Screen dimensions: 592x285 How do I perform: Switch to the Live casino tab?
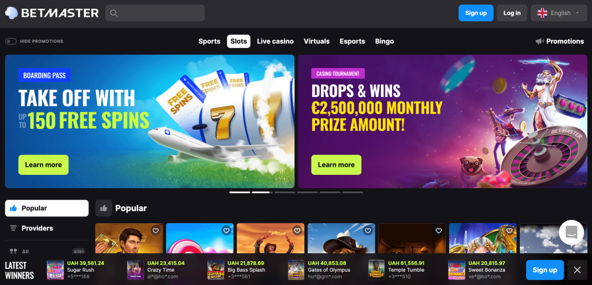[275, 42]
